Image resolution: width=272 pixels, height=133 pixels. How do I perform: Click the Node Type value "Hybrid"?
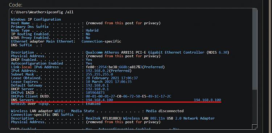tap(92, 30)
